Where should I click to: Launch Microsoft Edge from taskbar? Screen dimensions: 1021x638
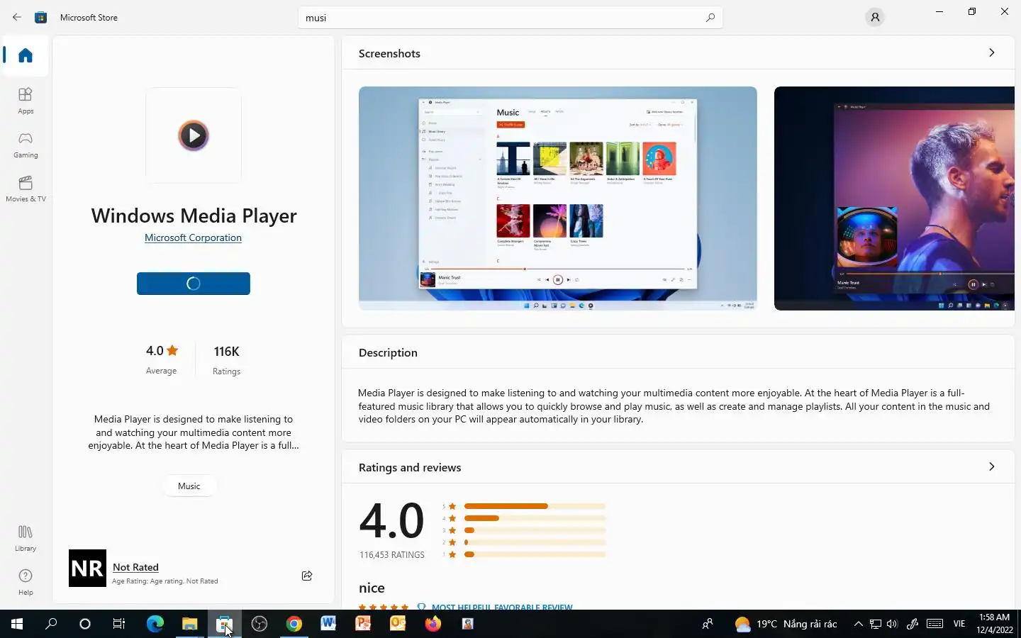[155, 624]
